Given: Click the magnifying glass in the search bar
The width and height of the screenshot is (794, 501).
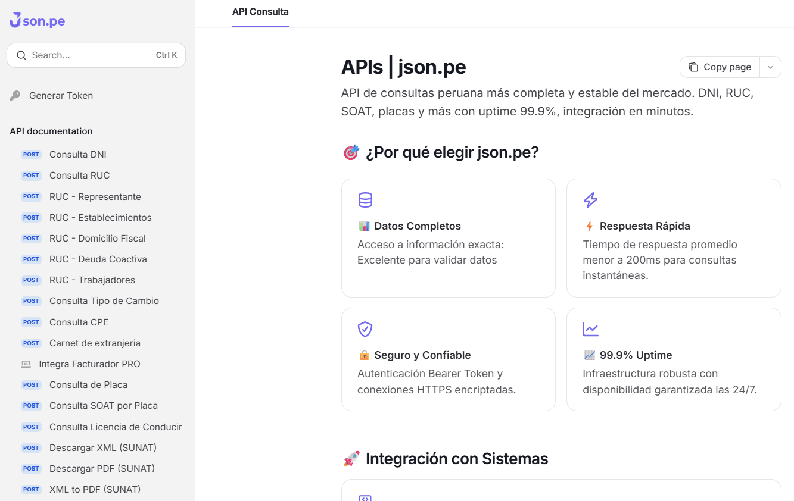Looking at the screenshot, I should [21, 55].
